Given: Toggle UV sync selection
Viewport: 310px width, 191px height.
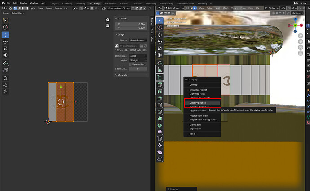Looking at the screenshot, I should pyautogui.click(x=10, y=8).
